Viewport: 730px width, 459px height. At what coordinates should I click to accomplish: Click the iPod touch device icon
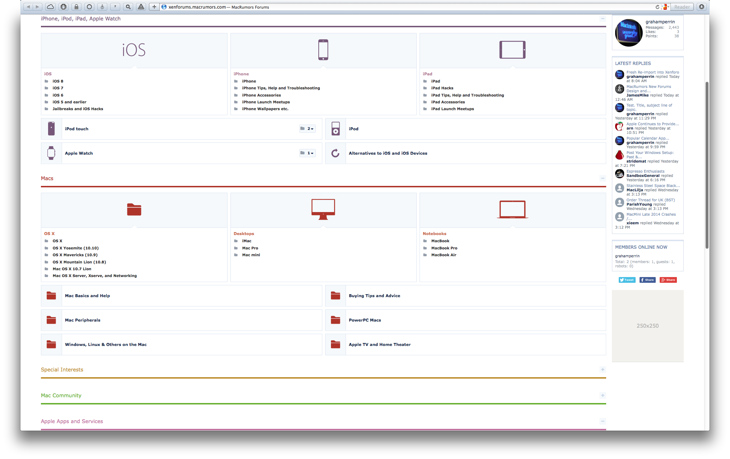point(51,128)
